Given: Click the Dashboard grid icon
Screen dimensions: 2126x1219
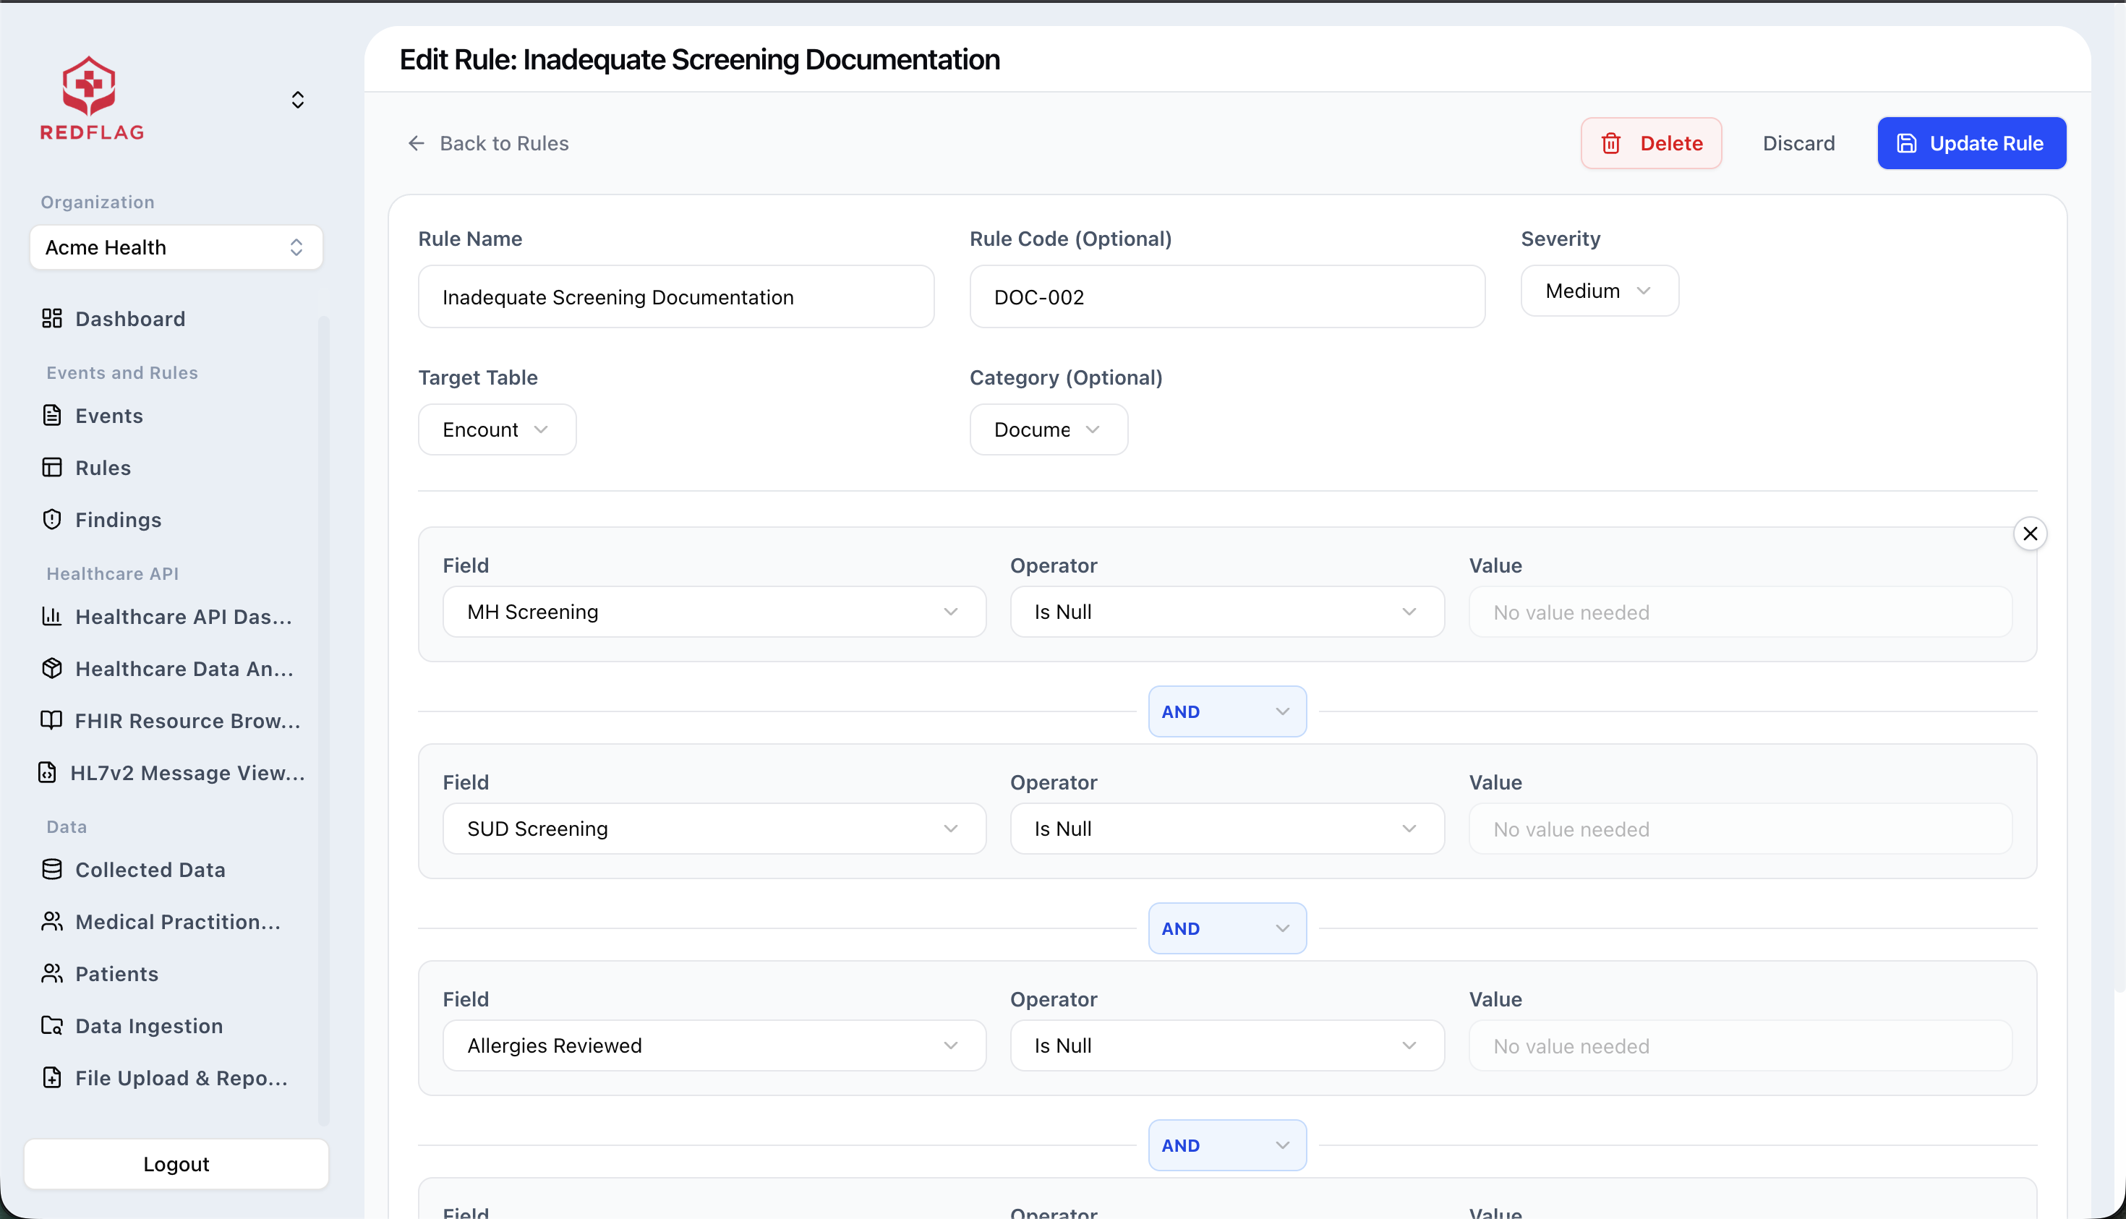Looking at the screenshot, I should pos(52,318).
